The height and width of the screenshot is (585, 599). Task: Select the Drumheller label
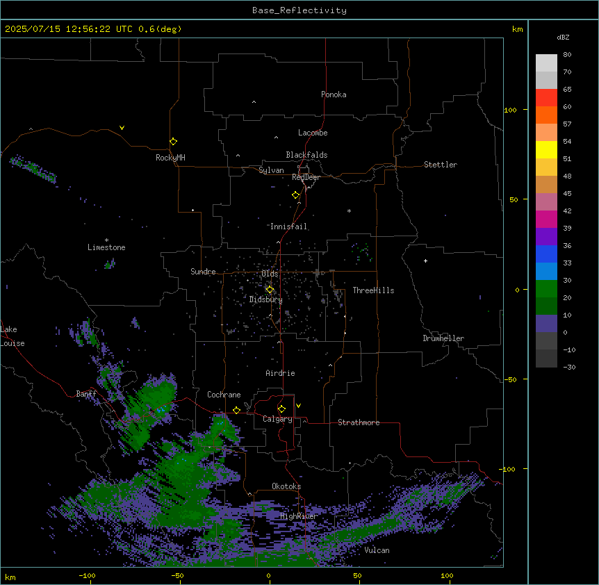443,338
